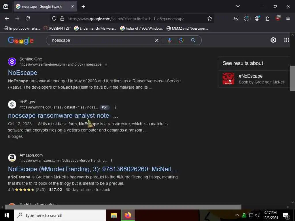Open noescape-ransomware-analyst-note result
Viewport: 295px width, 221px height.
click(63, 116)
